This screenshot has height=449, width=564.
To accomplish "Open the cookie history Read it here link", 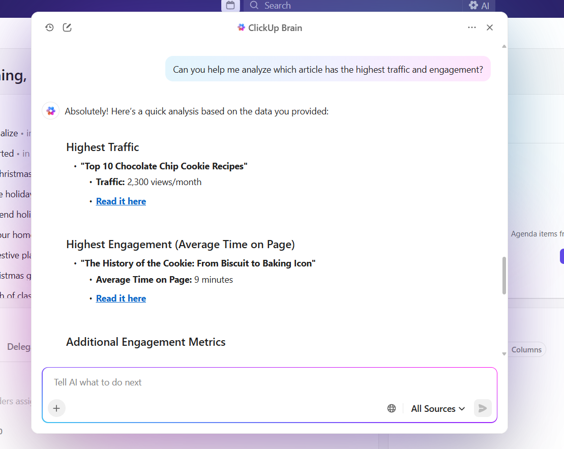I will tap(121, 298).
